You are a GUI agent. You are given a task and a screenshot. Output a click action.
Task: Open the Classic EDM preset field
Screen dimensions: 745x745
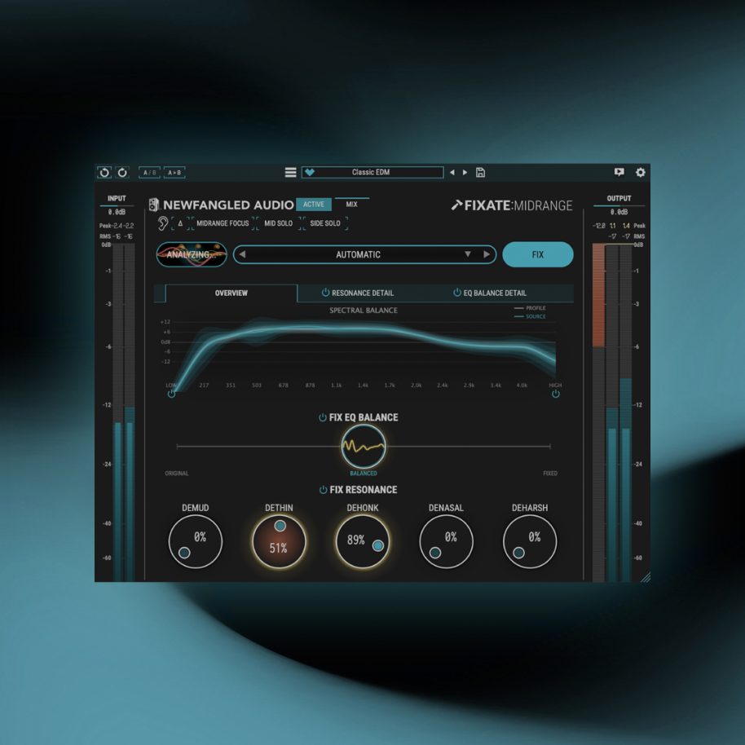click(372, 173)
